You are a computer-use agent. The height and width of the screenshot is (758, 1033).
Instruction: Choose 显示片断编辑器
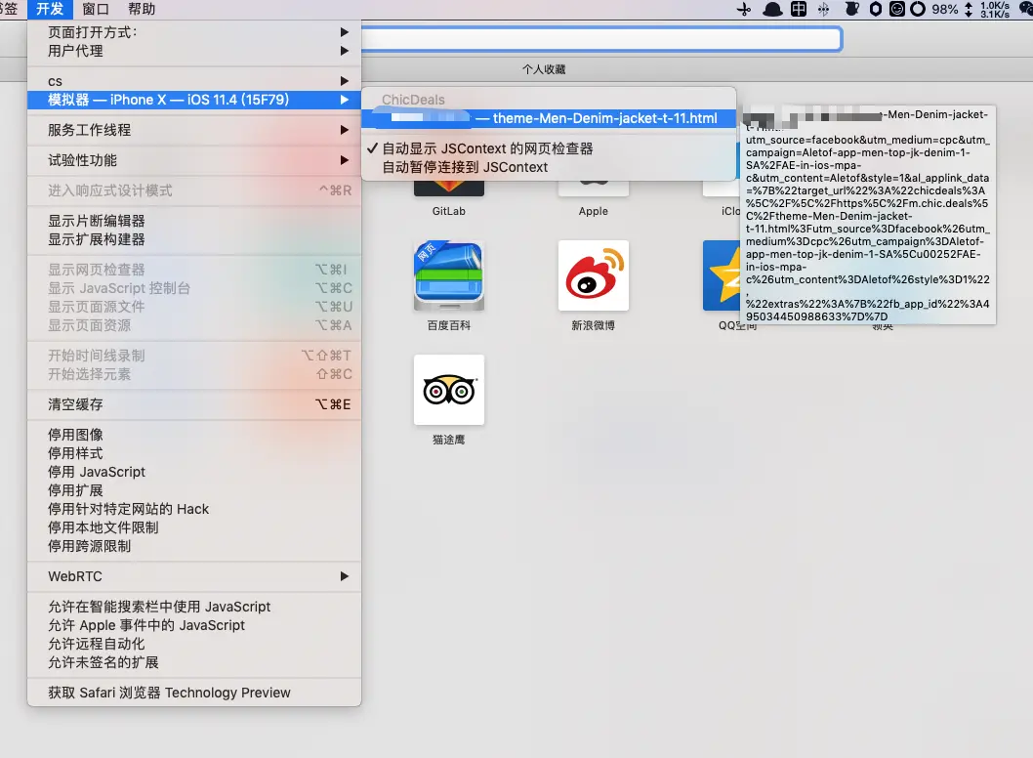tap(194, 221)
